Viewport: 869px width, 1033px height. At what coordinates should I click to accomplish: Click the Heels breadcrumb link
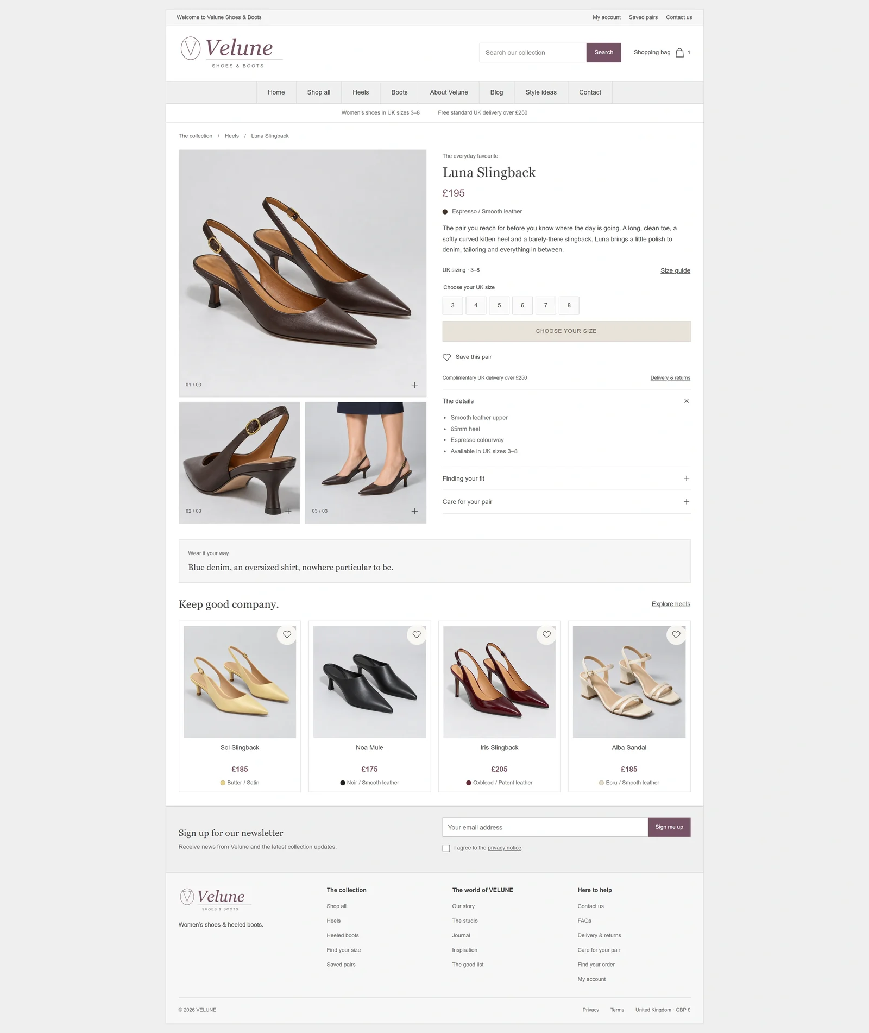(x=231, y=136)
